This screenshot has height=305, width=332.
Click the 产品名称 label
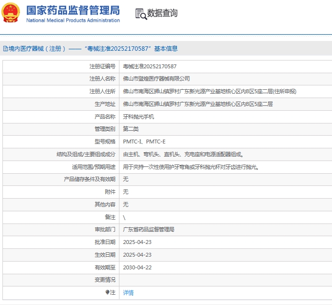tap(105, 117)
